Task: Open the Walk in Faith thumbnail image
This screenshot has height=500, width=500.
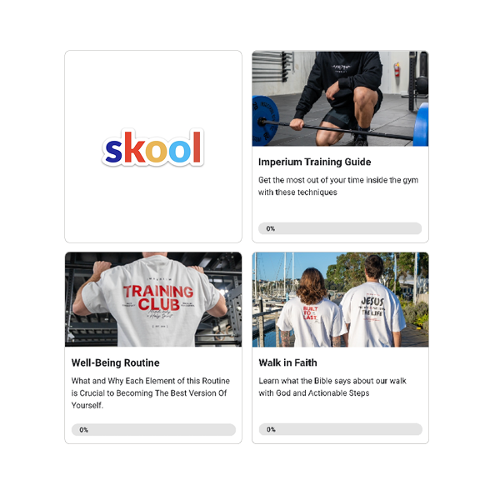Action: point(340,299)
